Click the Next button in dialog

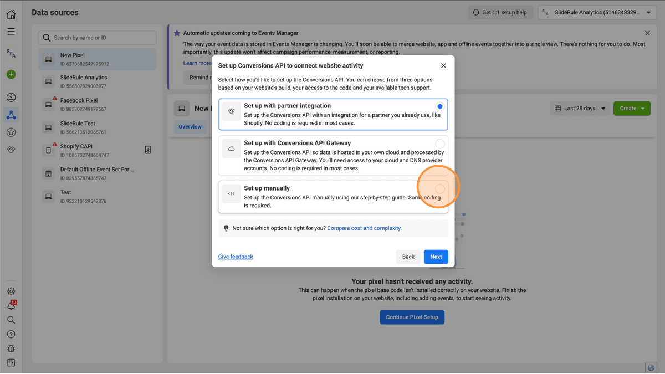coord(436,257)
